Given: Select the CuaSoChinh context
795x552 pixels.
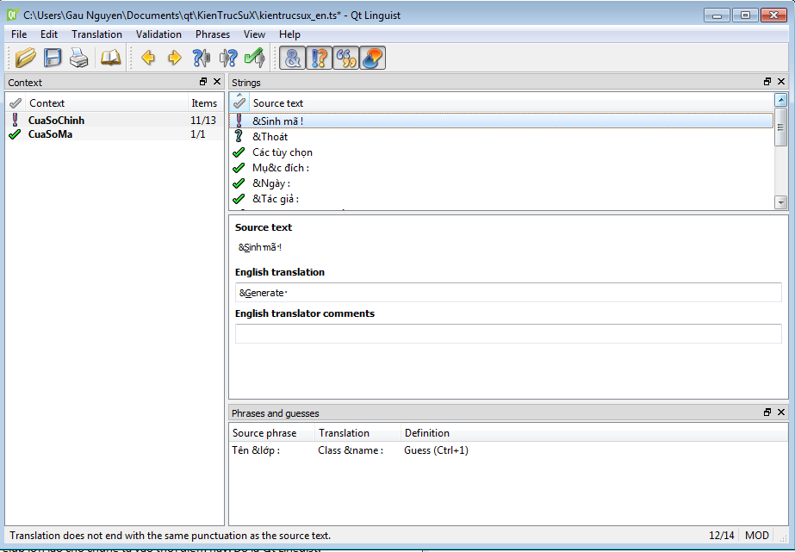Looking at the screenshot, I should click(56, 121).
